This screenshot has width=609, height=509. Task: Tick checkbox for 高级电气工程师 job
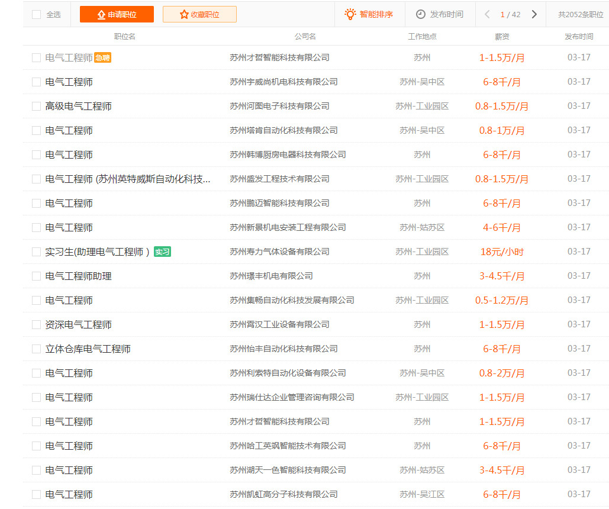[x=37, y=107]
